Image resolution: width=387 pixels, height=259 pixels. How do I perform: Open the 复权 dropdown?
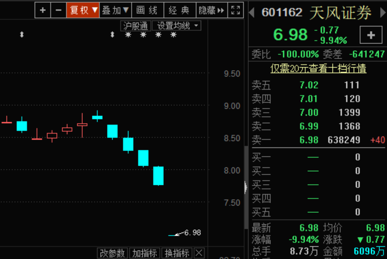tap(83, 10)
